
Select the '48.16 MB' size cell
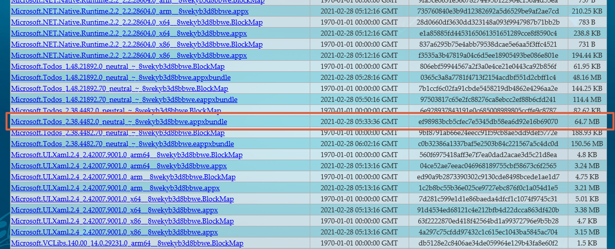click(x=586, y=77)
